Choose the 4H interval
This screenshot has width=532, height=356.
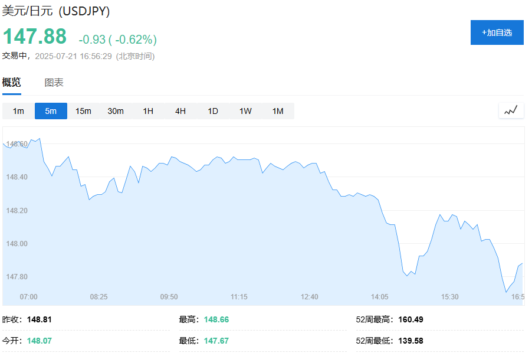180,111
